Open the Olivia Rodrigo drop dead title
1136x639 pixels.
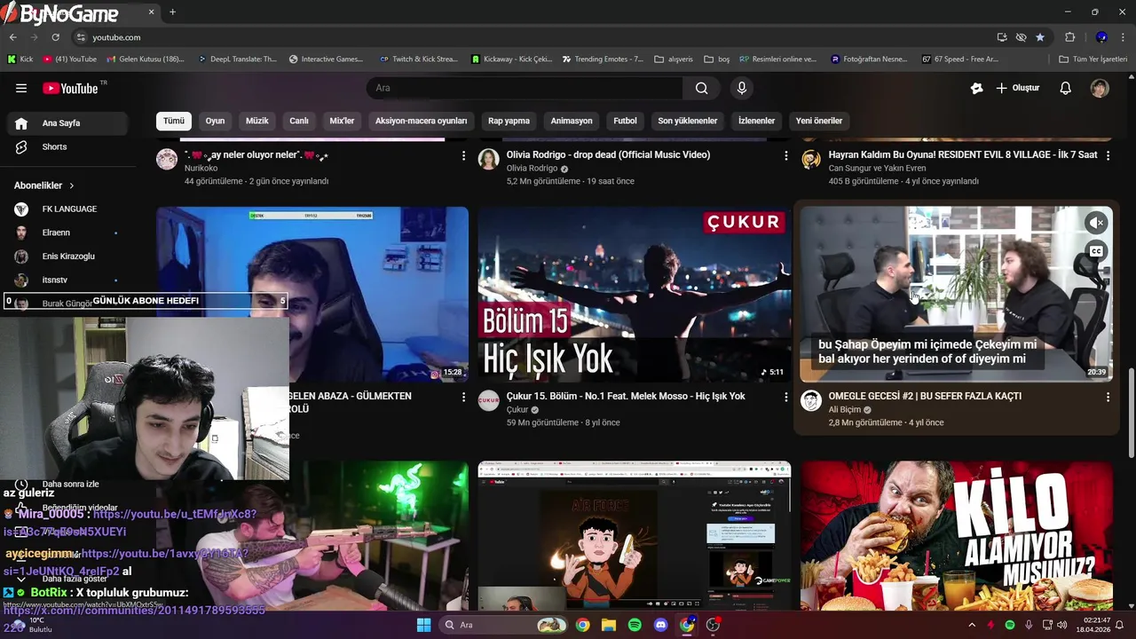pos(608,154)
